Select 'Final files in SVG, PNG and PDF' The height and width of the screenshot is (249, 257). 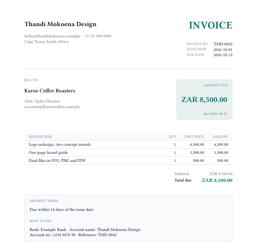(57, 161)
